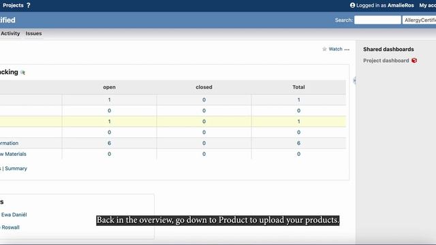Open the tracking settings gear icon
The width and height of the screenshot is (436, 245).
click(x=22, y=73)
